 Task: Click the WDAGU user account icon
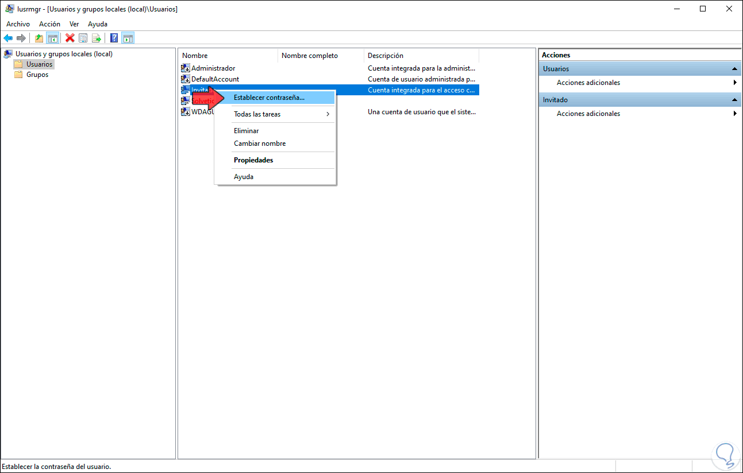point(186,112)
